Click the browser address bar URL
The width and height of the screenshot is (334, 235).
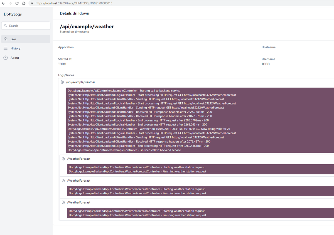click(74, 3)
